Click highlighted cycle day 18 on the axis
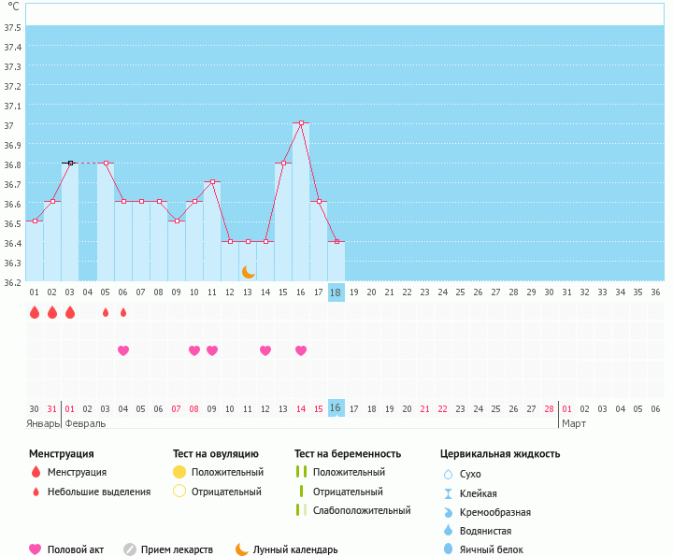Screen dimensions: 673x556 click(x=336, y=292)
